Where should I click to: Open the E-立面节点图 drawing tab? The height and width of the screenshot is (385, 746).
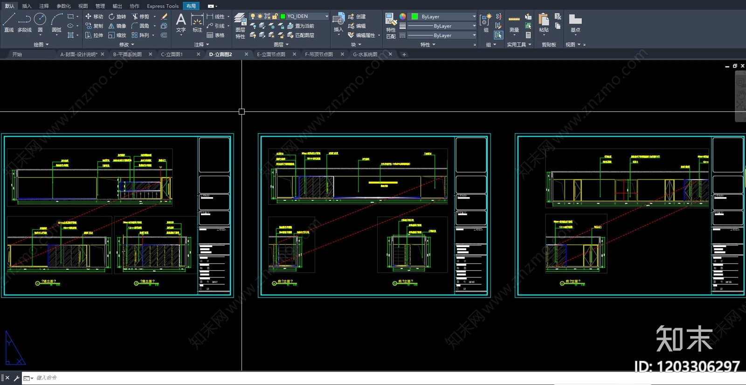tap(271, 55)
